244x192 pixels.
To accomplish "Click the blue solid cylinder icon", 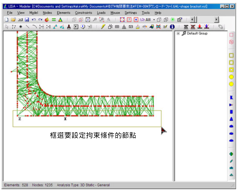I will tap(231, 112).
